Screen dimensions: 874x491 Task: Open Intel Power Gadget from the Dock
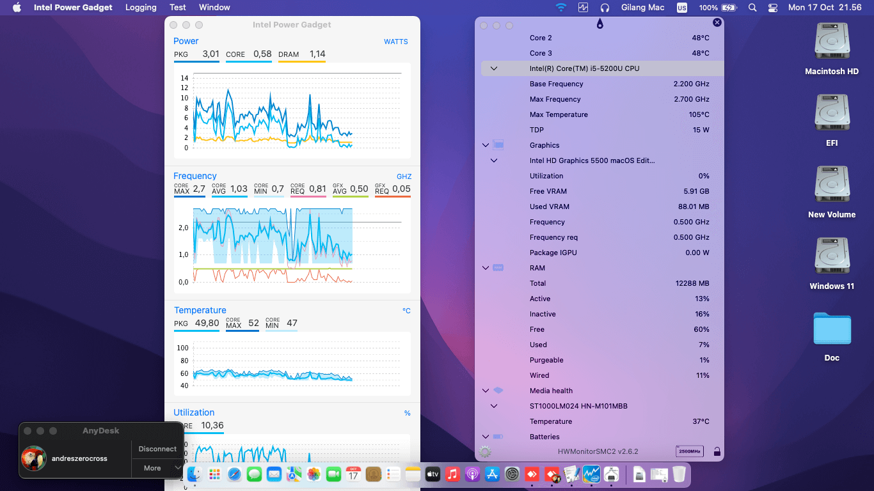click(x=590, y=474)
